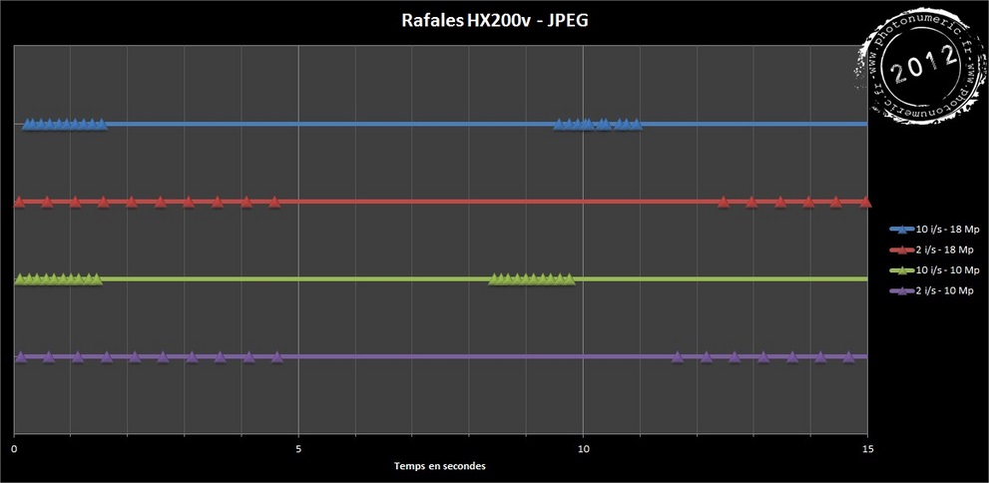The width and height of the screenshot is (989, 483).
Task: Click the last purple triangle marker before 15 seconds
Action: (849, 357)
